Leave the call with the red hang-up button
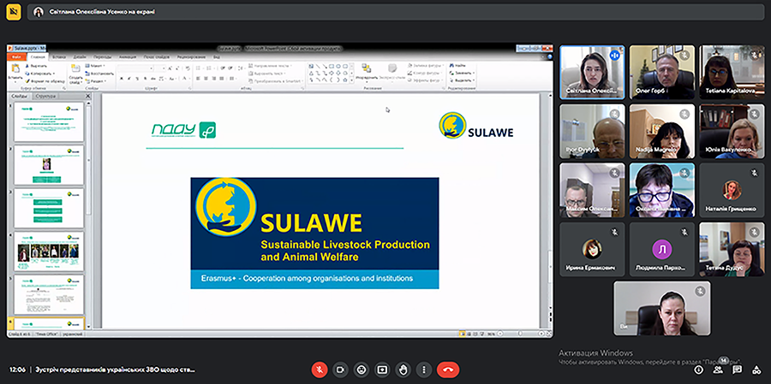Image resolution: width=771 pixels, height=384 pixels. [x=448, y=369]
